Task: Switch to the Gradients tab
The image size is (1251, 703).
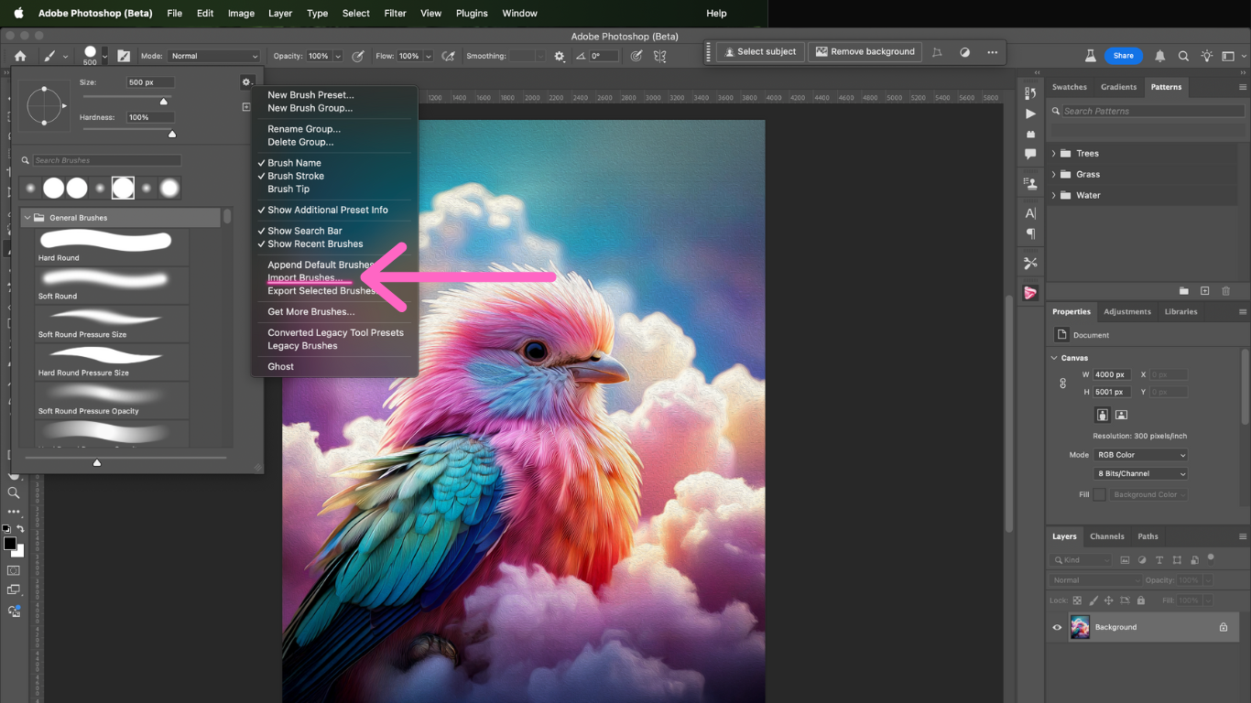Action: pyautogui.click(x=1118, y=87)
